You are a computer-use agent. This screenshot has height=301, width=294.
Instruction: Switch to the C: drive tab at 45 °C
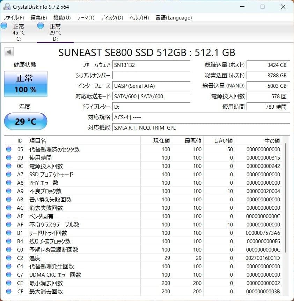point(19,32)
